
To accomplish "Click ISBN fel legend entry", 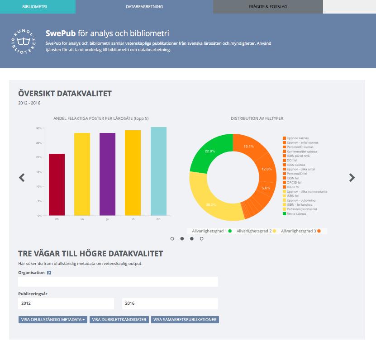I will (x=290, y=196).
